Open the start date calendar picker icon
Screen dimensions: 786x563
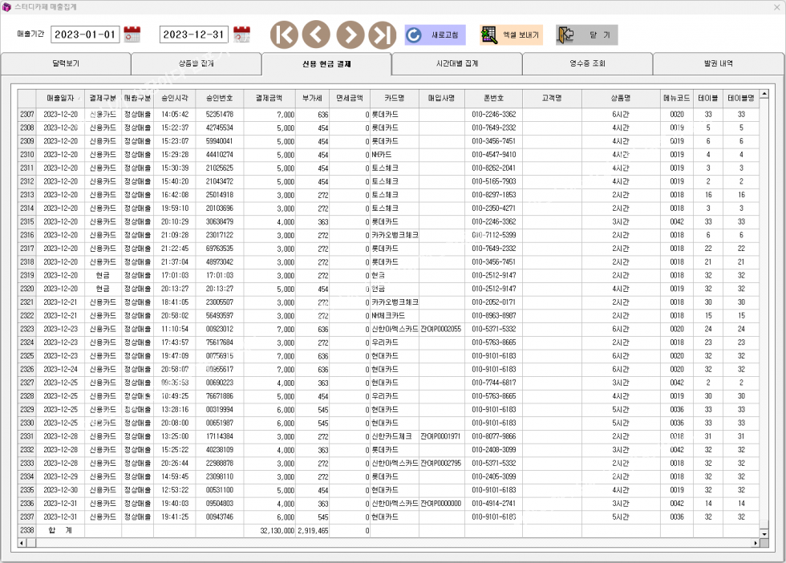(132, 34)
